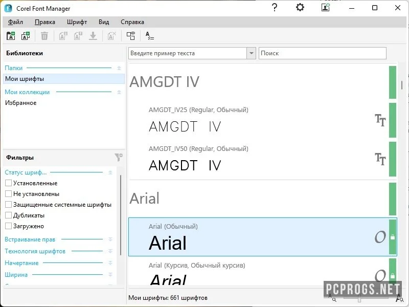Click the download arrow toolbar icon
Viewport: 409px width, 307px height.
coord(93,36)
